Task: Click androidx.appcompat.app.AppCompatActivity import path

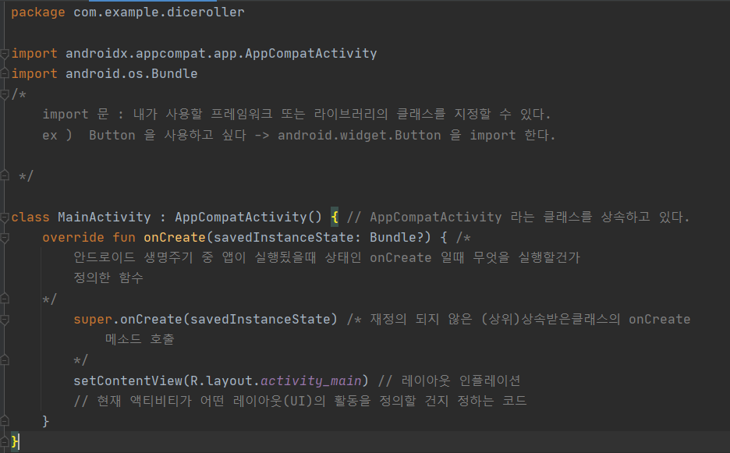Action: pyautogui.click(x=221, y=54)
